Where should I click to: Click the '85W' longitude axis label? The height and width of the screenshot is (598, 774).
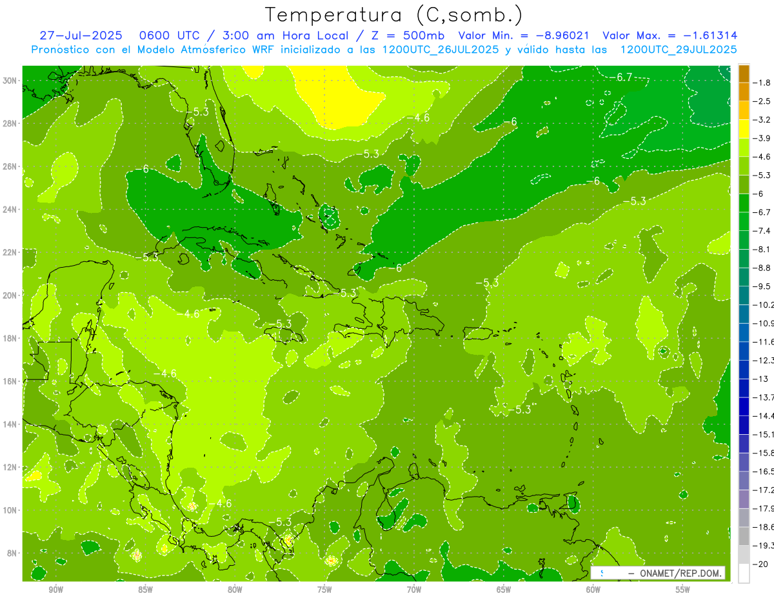145,590
